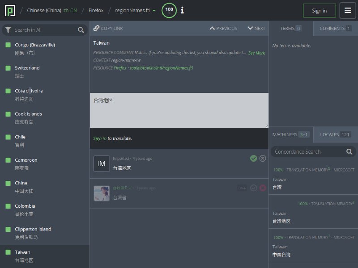Reject the imported translation with the X icon
Image resolution: width=358 pixels, height=268 pixels.
[263, 158]
